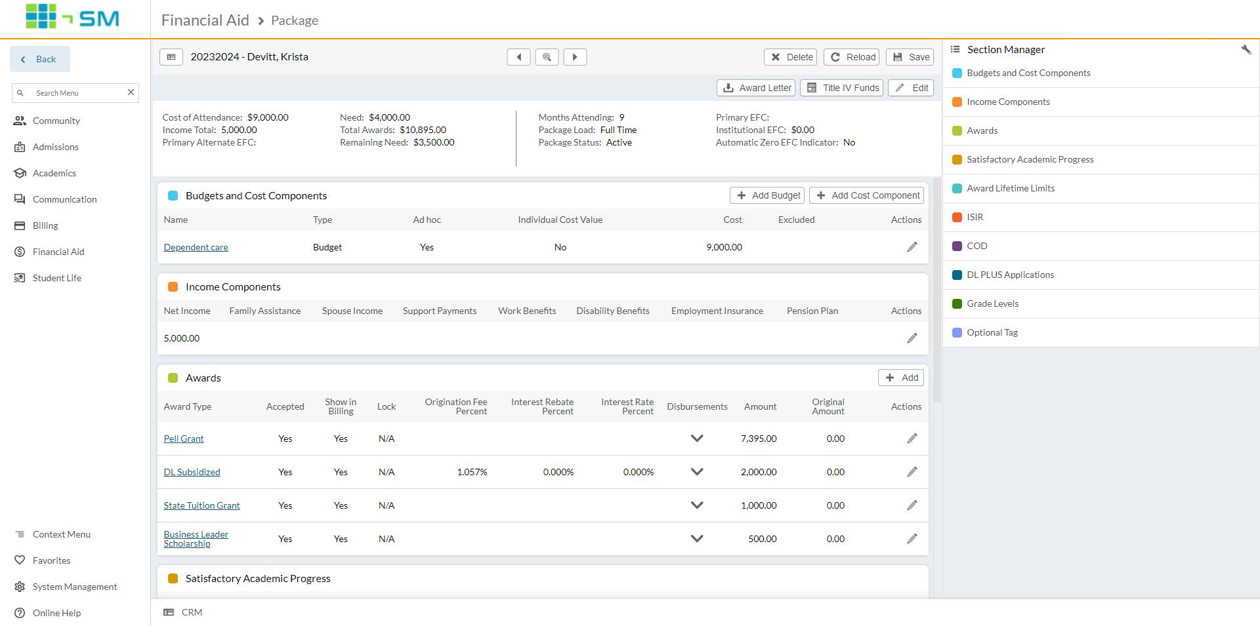
Task: Add a new award
Action: (x=901, y=378)
